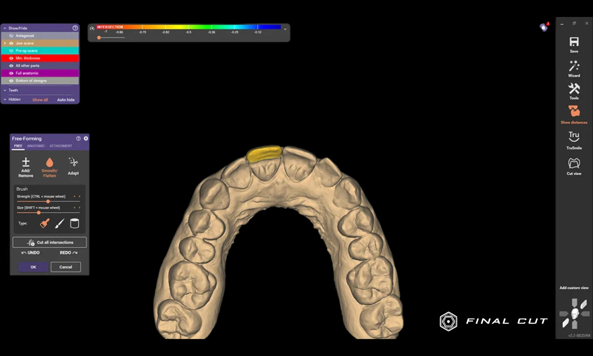593x356 pixels.
Task: Click the Save icon in right toolbar
Action: pos(574,42)
